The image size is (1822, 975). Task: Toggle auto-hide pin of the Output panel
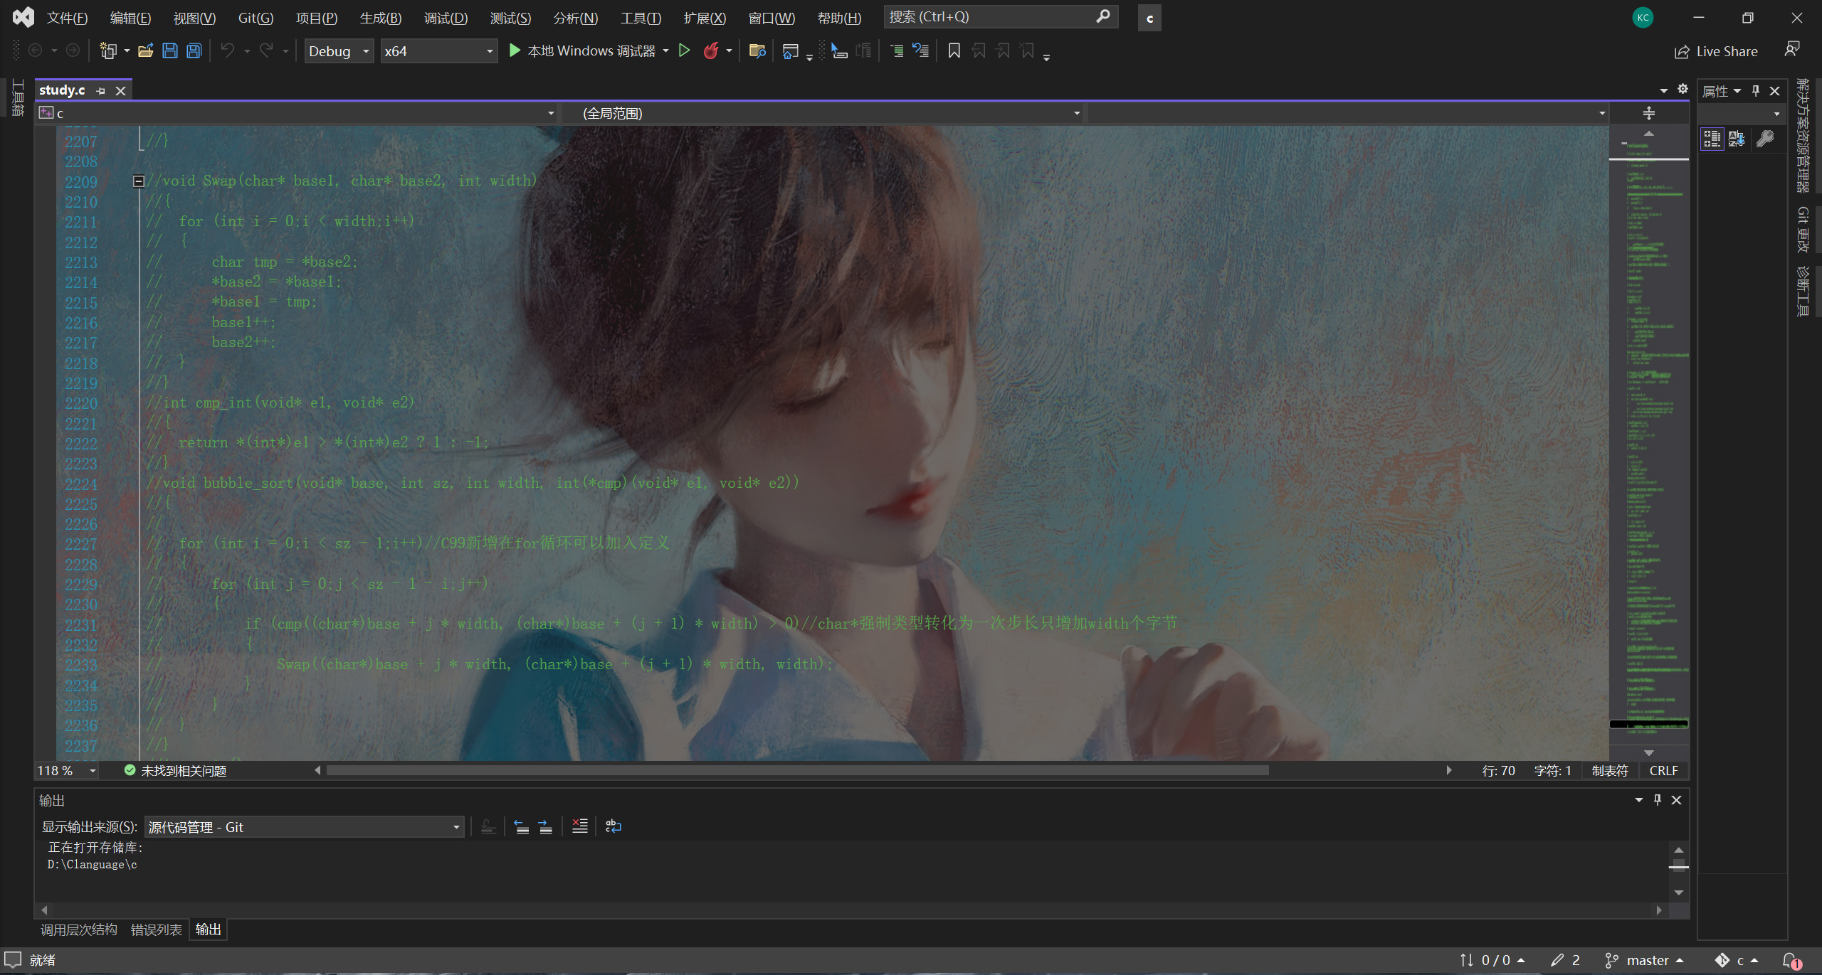[x=1658, y=800]
